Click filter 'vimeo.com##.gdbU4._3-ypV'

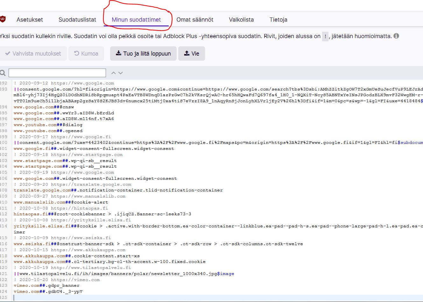48,292
